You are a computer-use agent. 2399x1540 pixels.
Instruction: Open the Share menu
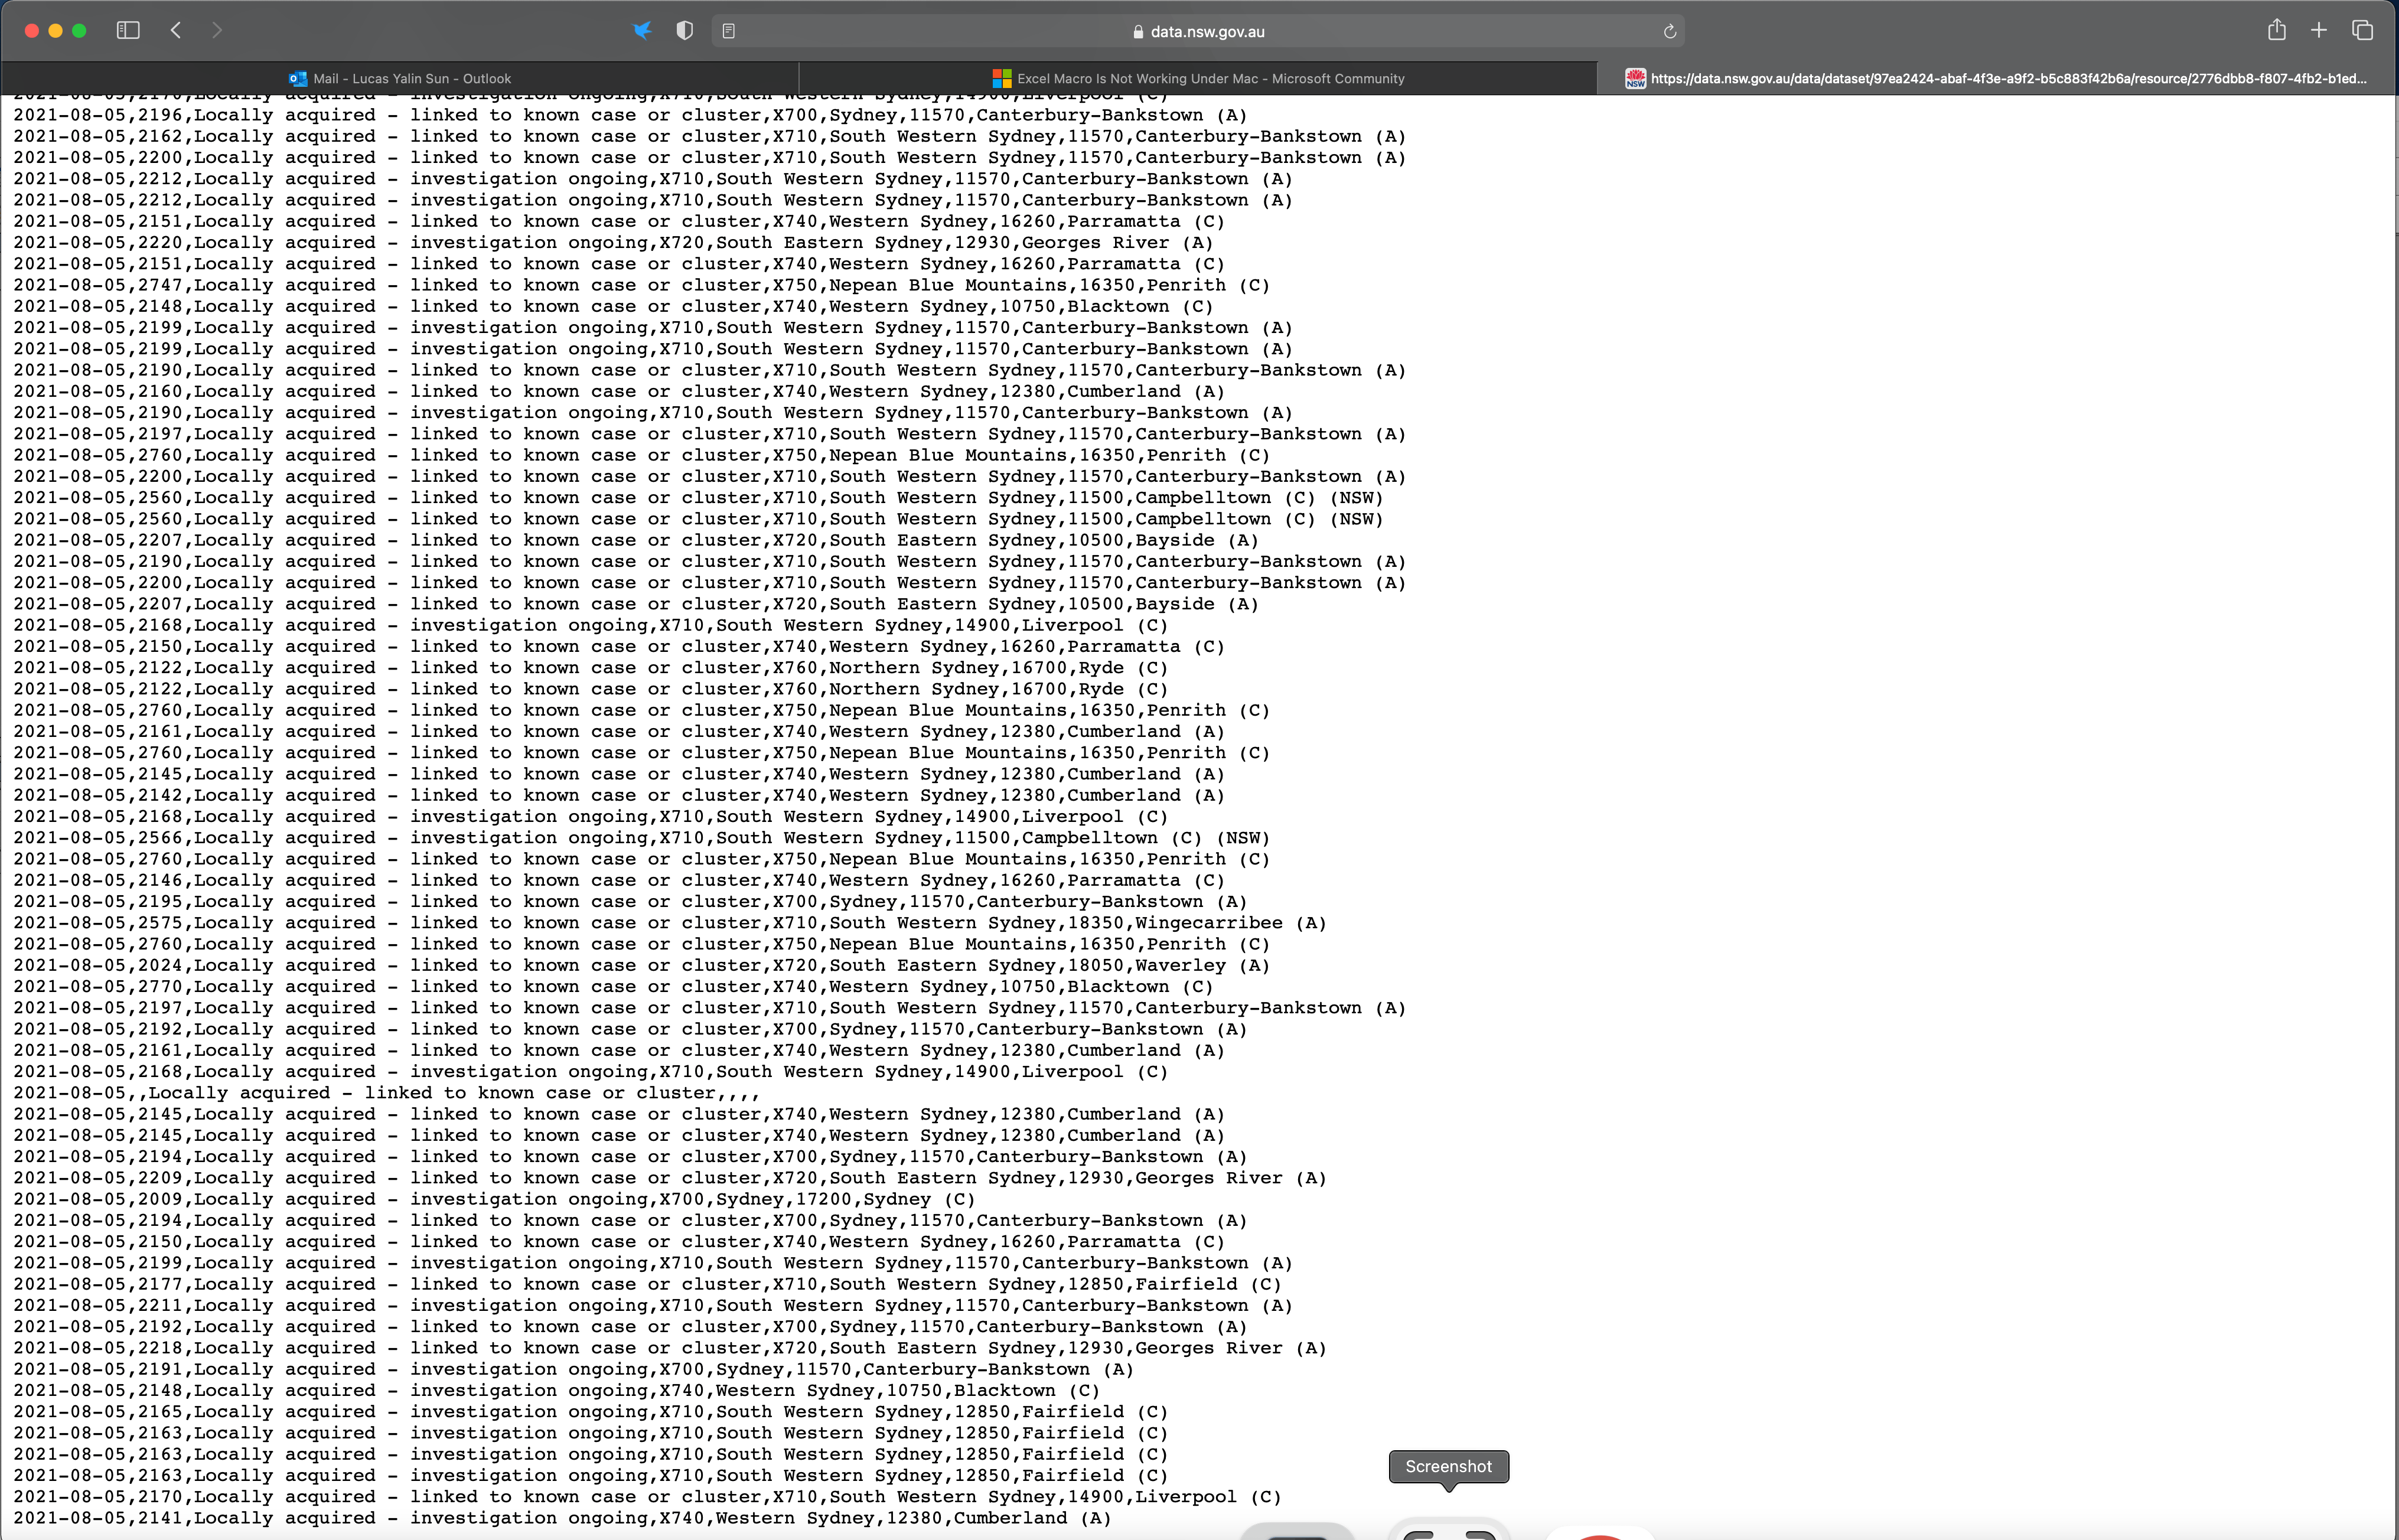pyautogui.click(x=2276, y=31)
